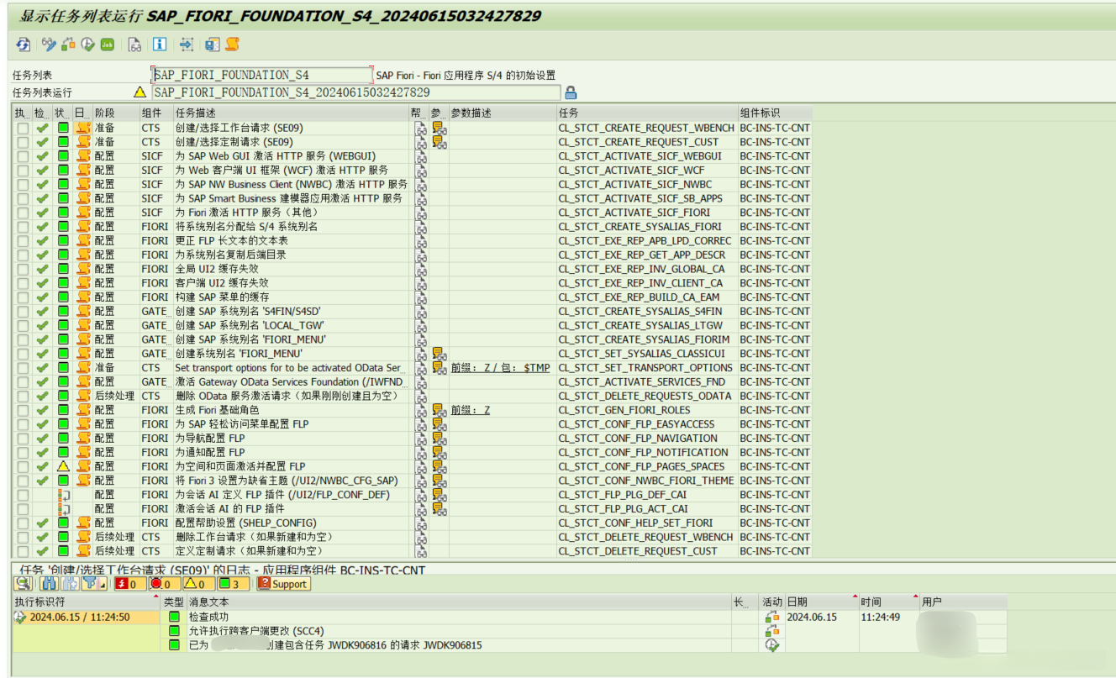Click the Support button

(x=283, y=584)
